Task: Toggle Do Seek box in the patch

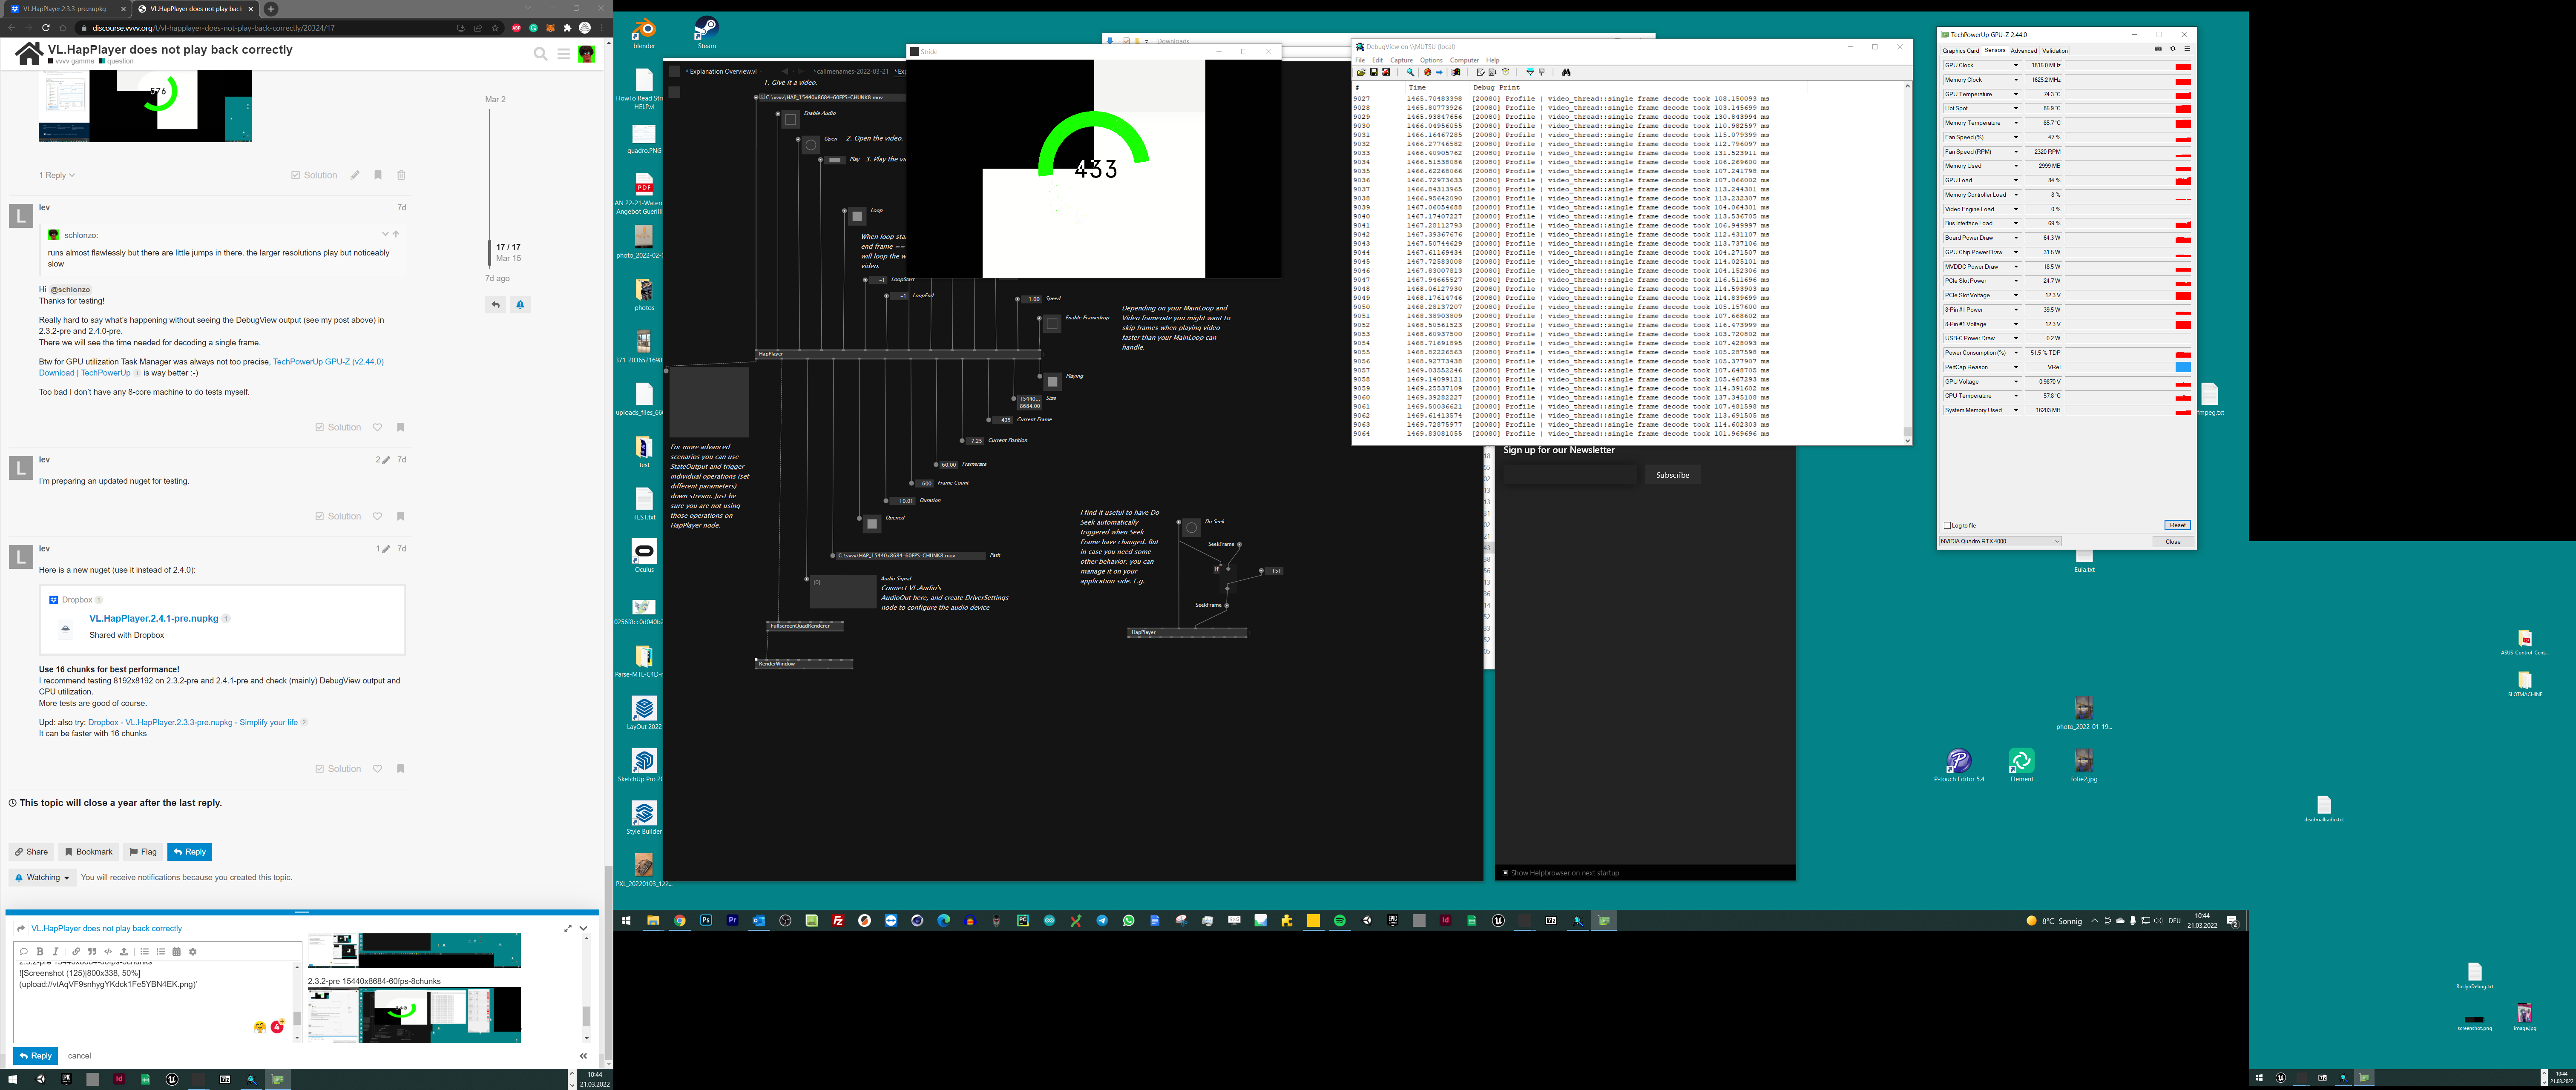Action: pos(1191,528)
